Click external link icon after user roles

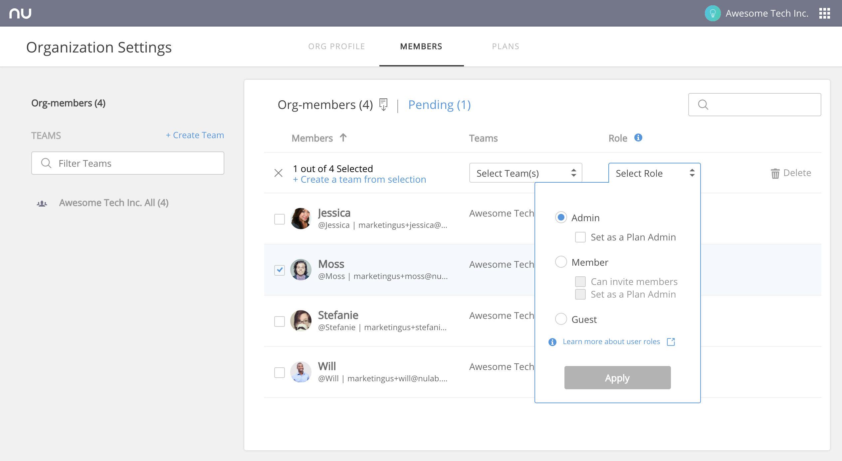[671, 342]
